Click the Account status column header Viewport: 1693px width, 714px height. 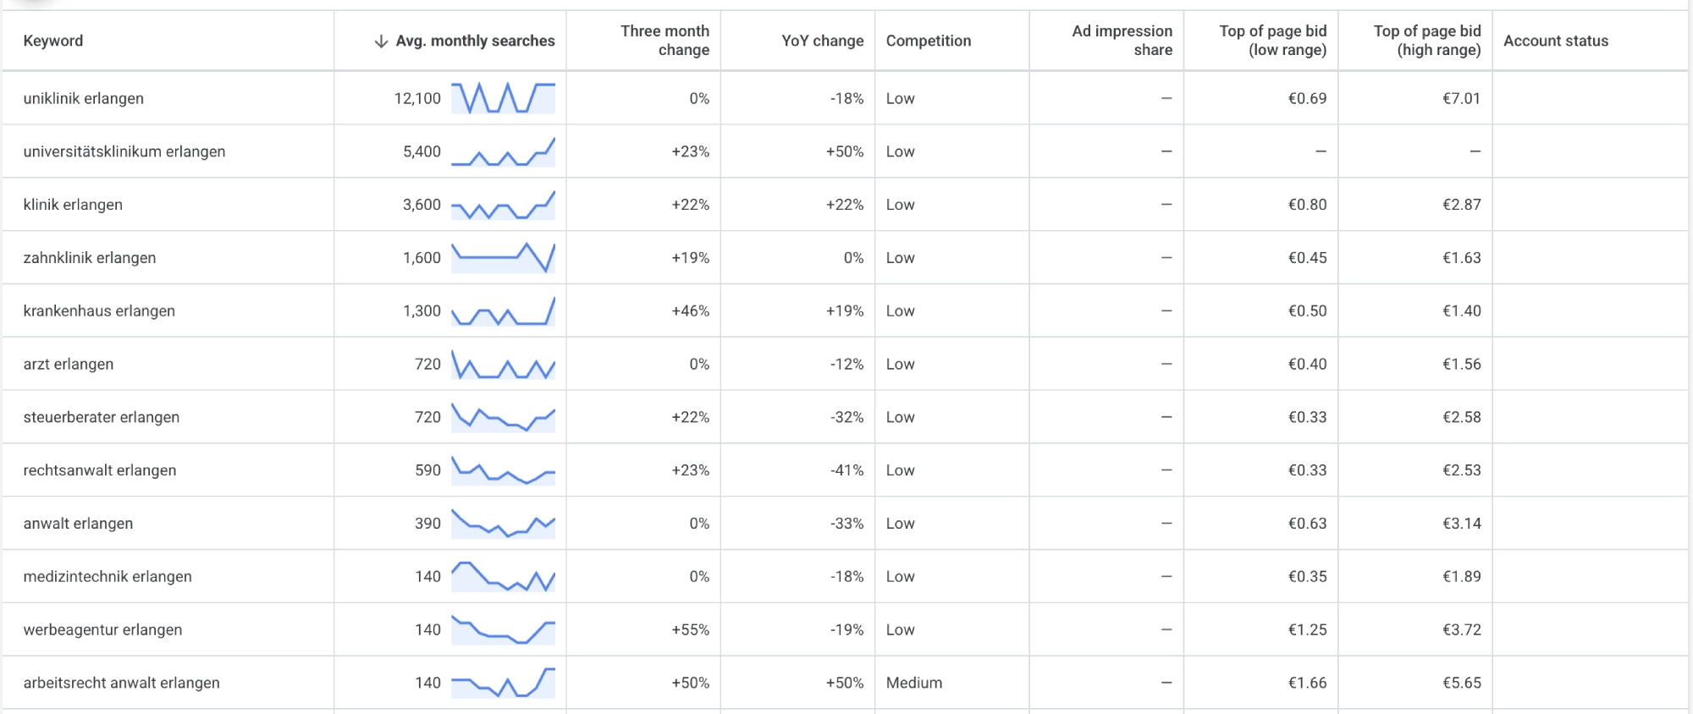click(x=1556, y=41)
